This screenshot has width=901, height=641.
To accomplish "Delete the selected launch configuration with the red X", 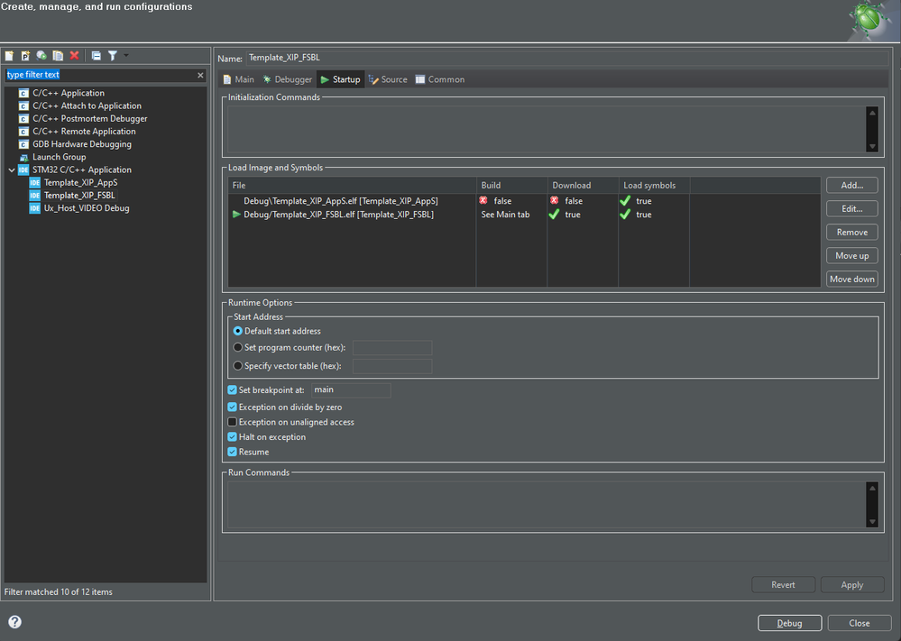I will 75,56.
